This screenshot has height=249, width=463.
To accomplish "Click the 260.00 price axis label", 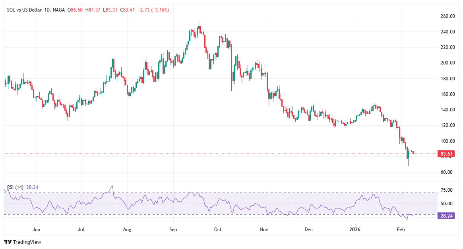I will tap(448, 16).
